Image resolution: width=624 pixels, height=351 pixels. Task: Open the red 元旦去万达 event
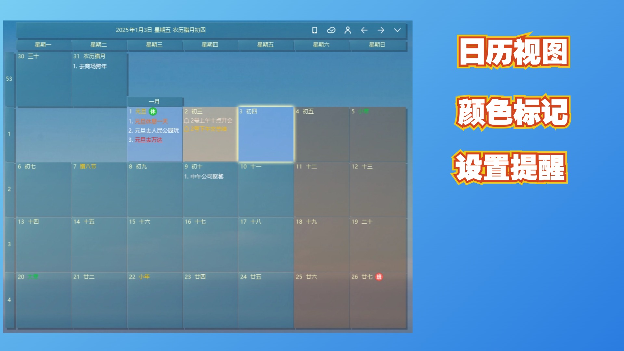point(148,140)
